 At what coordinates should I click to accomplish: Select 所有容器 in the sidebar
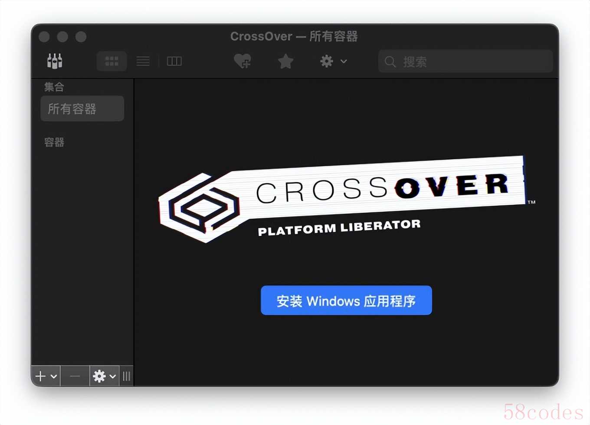pos(82,108)
